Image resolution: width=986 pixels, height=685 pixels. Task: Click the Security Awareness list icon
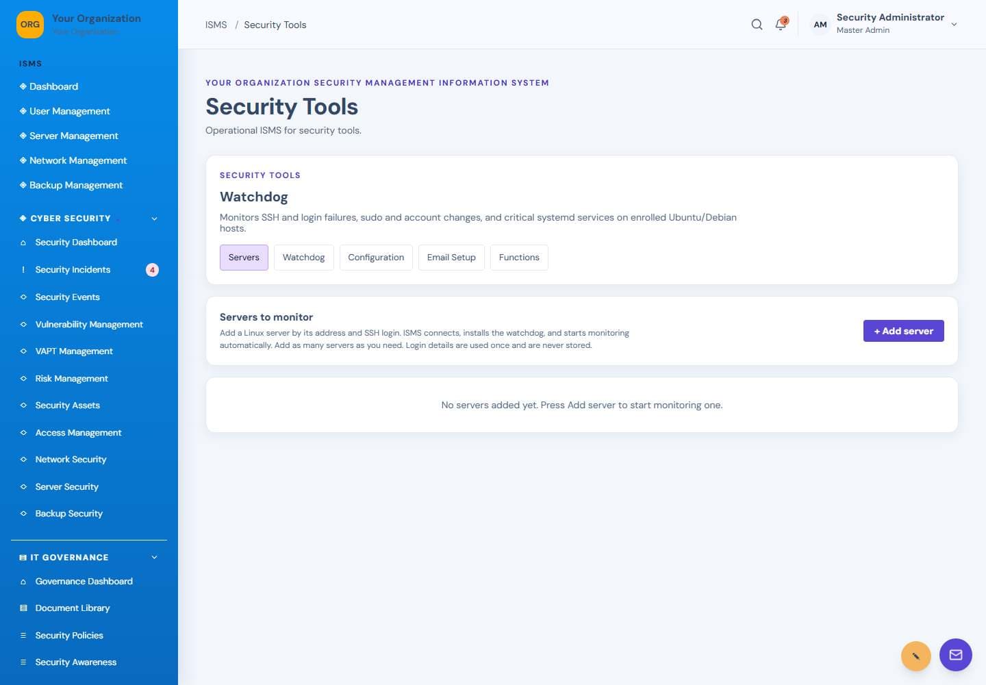point(23,662)
